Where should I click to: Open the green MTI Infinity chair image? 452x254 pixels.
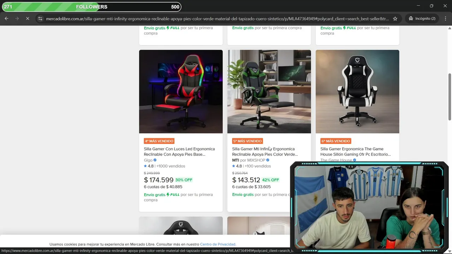pyautogui.click(x=269, y=91)
